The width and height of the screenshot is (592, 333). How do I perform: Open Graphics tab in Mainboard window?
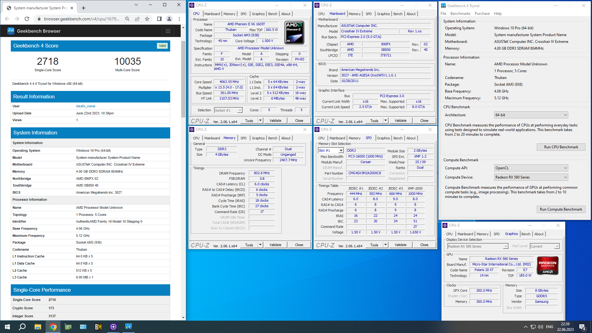(x=383, y=14)
